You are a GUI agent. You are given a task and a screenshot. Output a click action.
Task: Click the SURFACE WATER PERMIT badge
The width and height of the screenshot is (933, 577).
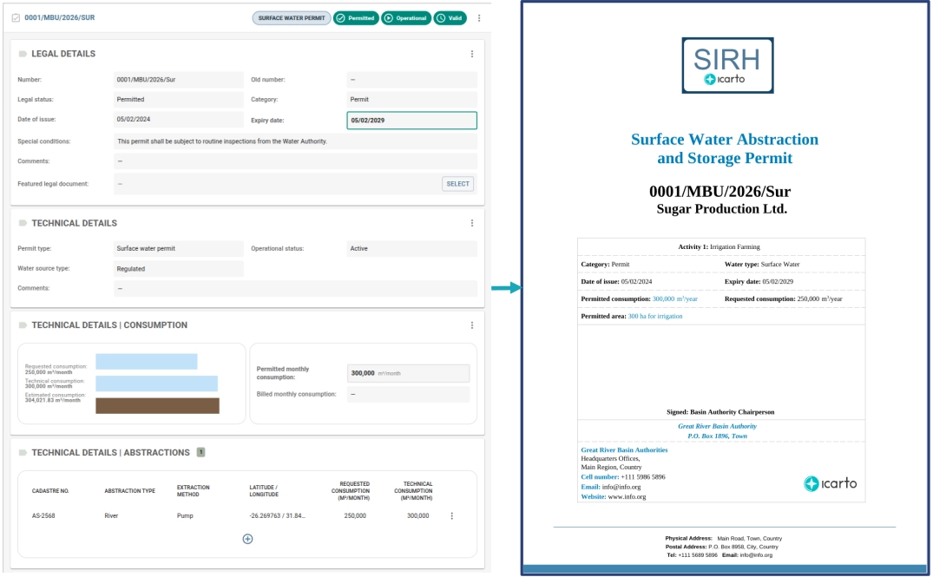pos(292,18)
